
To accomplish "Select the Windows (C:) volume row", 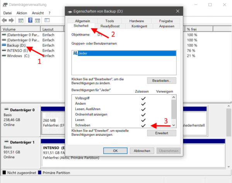I will pos(18,56).
